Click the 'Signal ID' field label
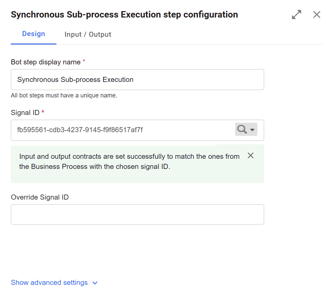Image resolution: width=331 pixels, height=295 pixels. (x=25, y=113)
